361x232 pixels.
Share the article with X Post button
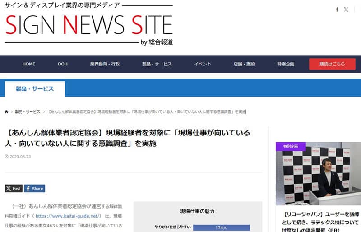coord(14,188)
